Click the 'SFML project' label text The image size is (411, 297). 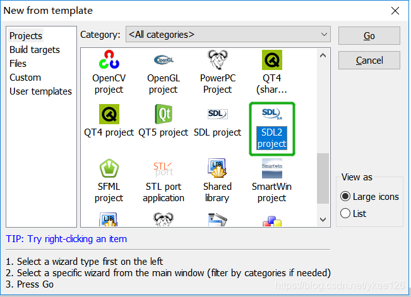(x=109, y=192)
